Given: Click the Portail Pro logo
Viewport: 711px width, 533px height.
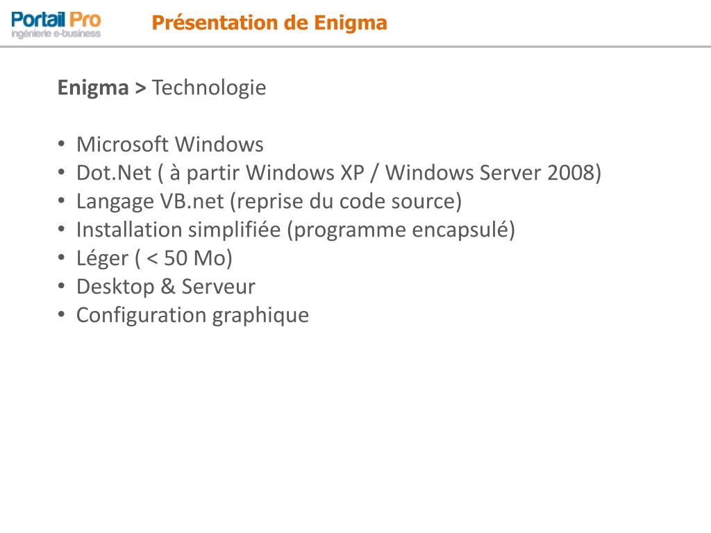Looking at the screenshot, I should [56, 24].
